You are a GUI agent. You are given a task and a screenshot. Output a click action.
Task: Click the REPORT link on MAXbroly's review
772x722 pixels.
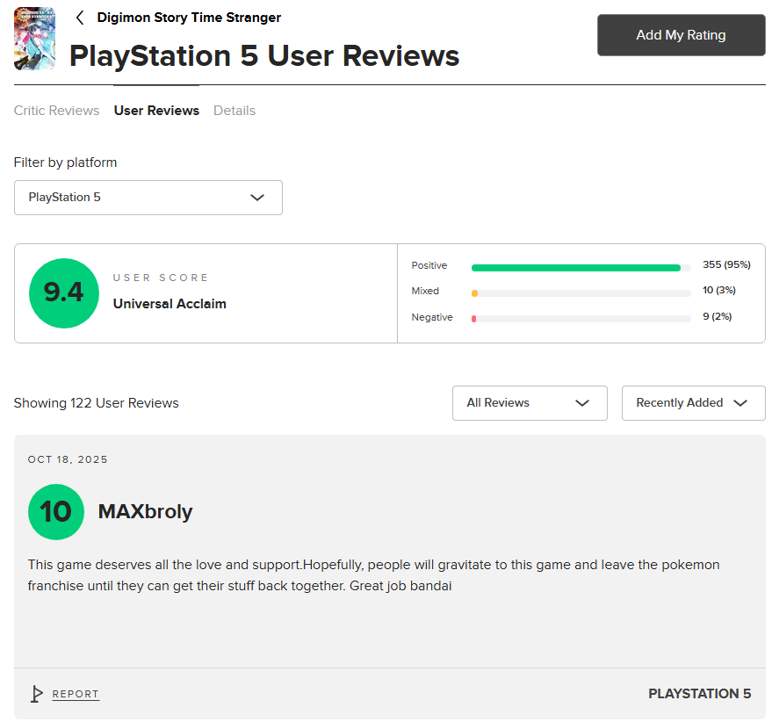[76, 694]
